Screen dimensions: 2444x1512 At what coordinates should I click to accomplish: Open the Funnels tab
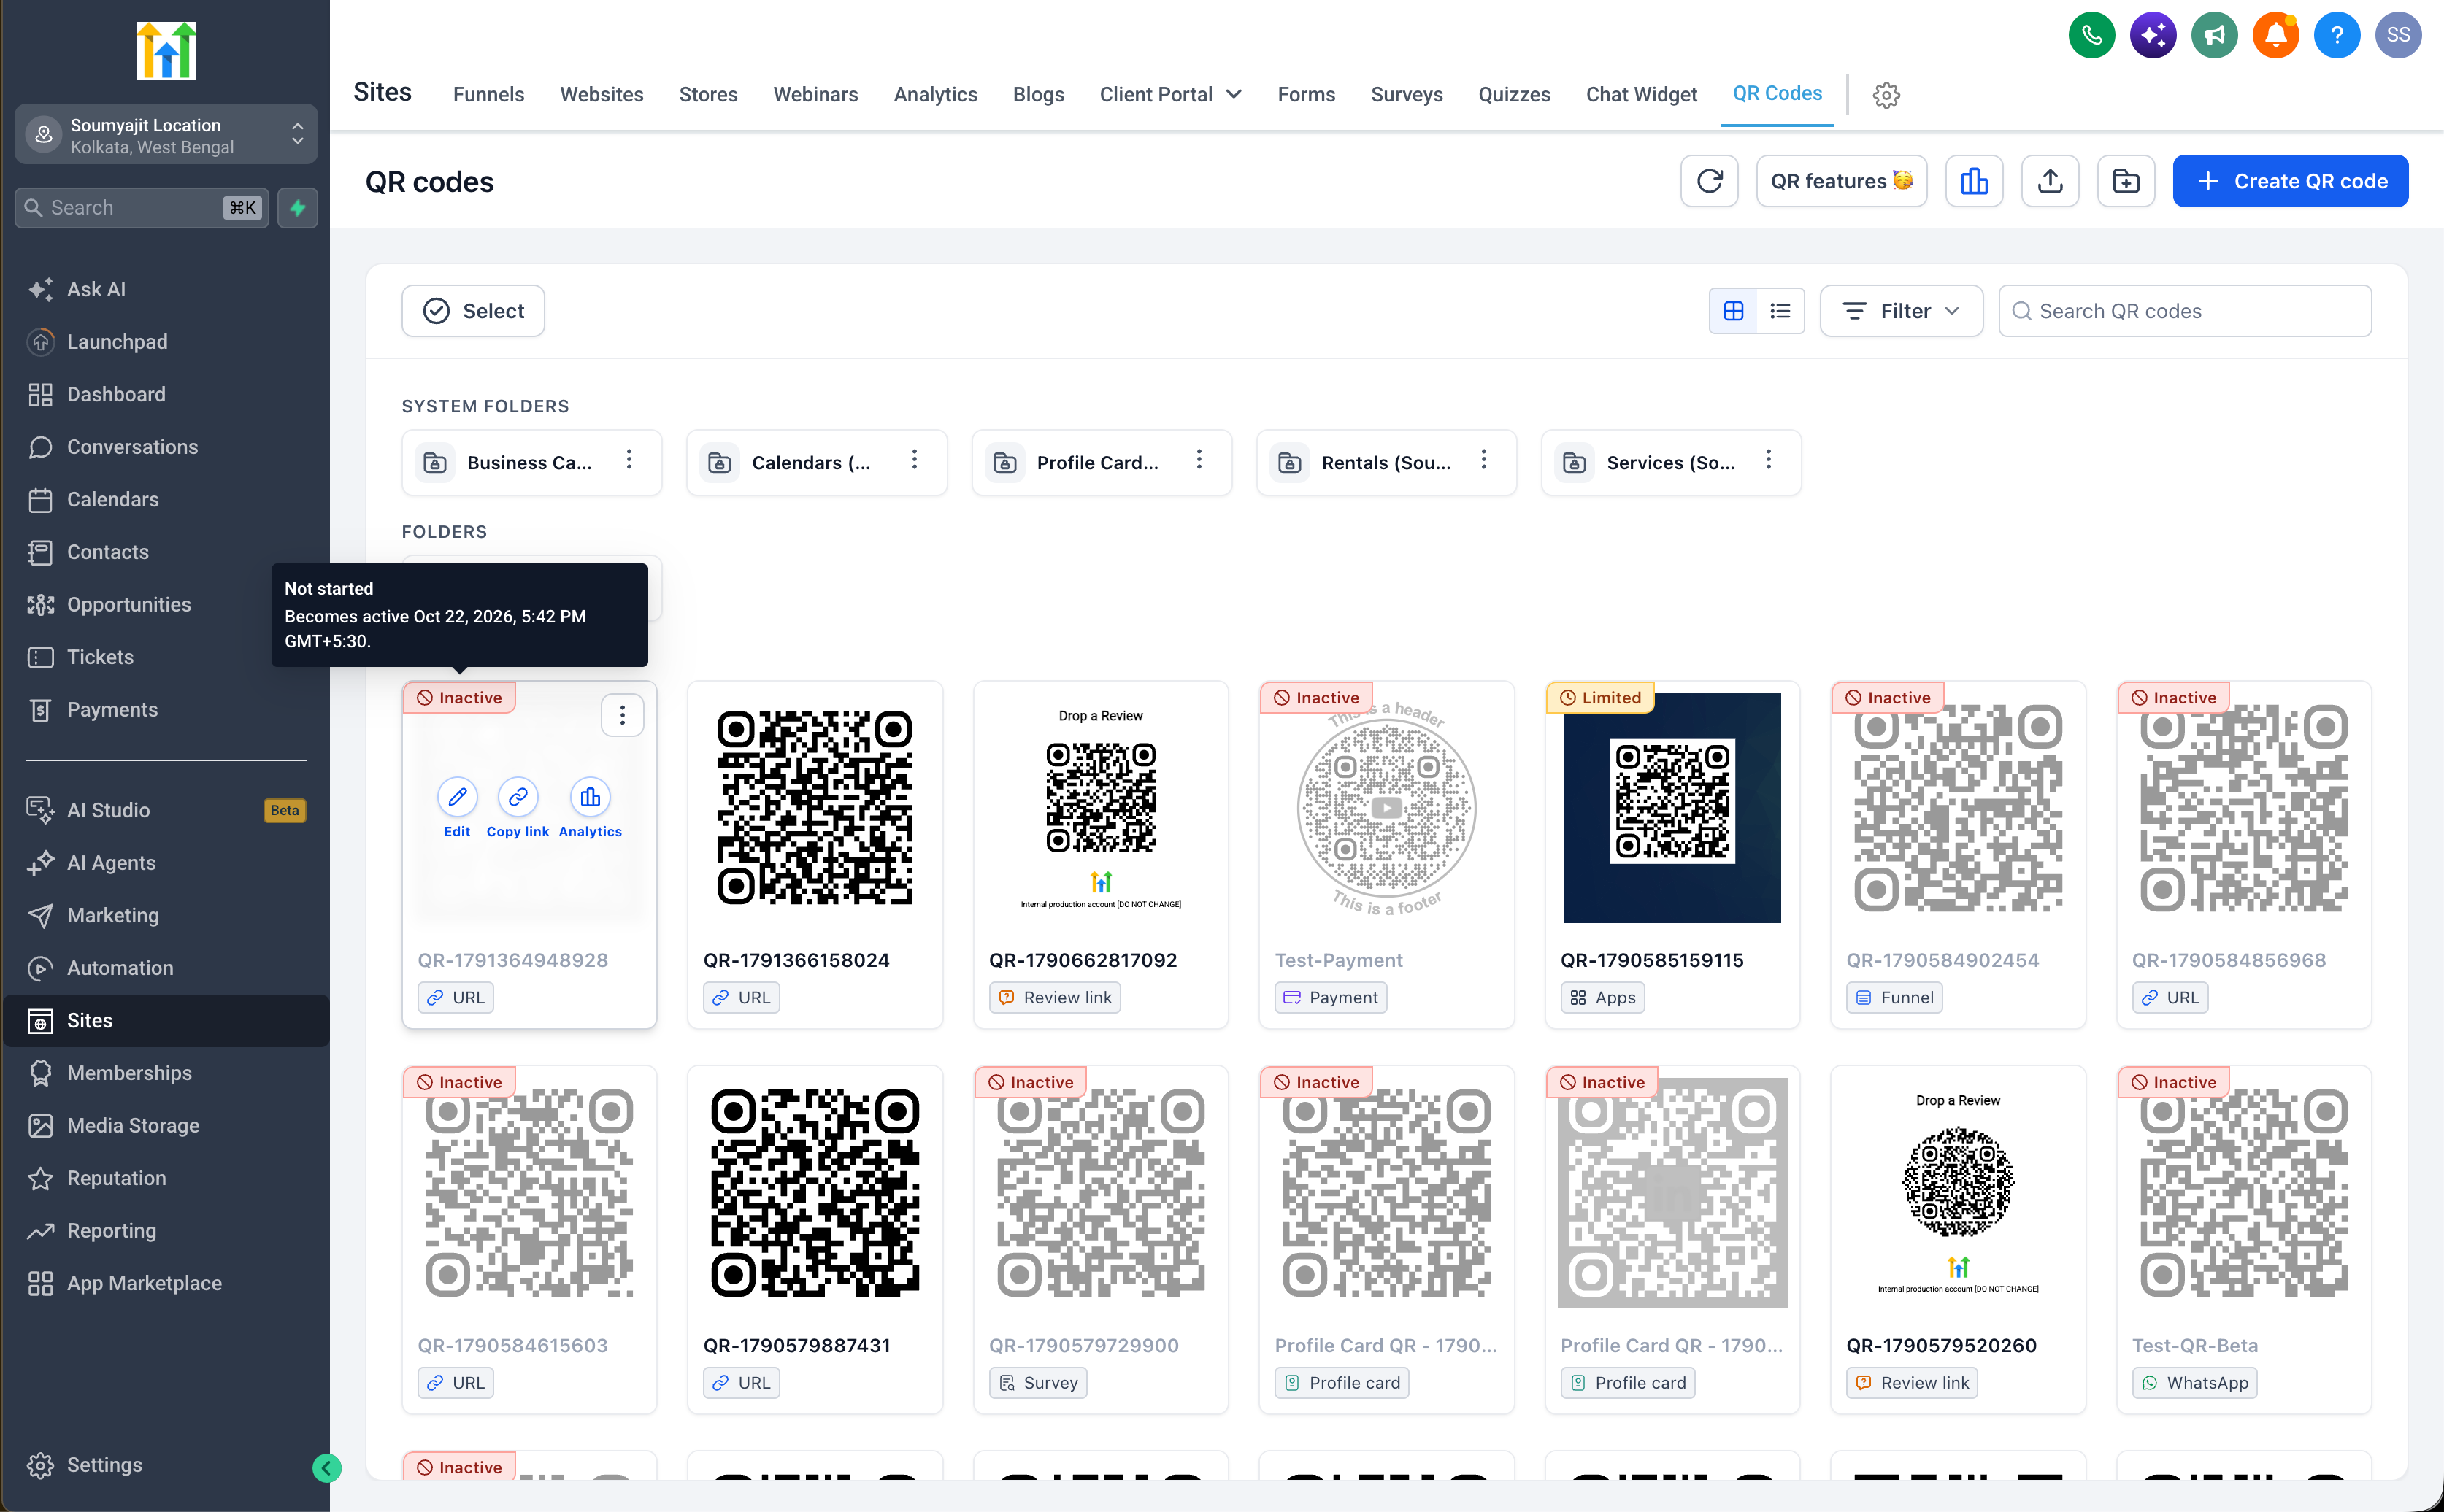click(x=488, y=94)
